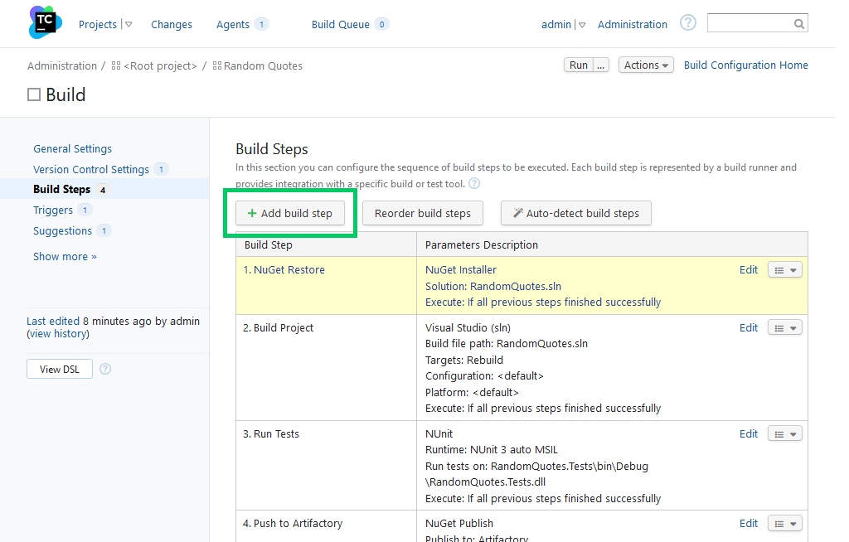Click the TeamCity logo icon

[x=45, y=22]
